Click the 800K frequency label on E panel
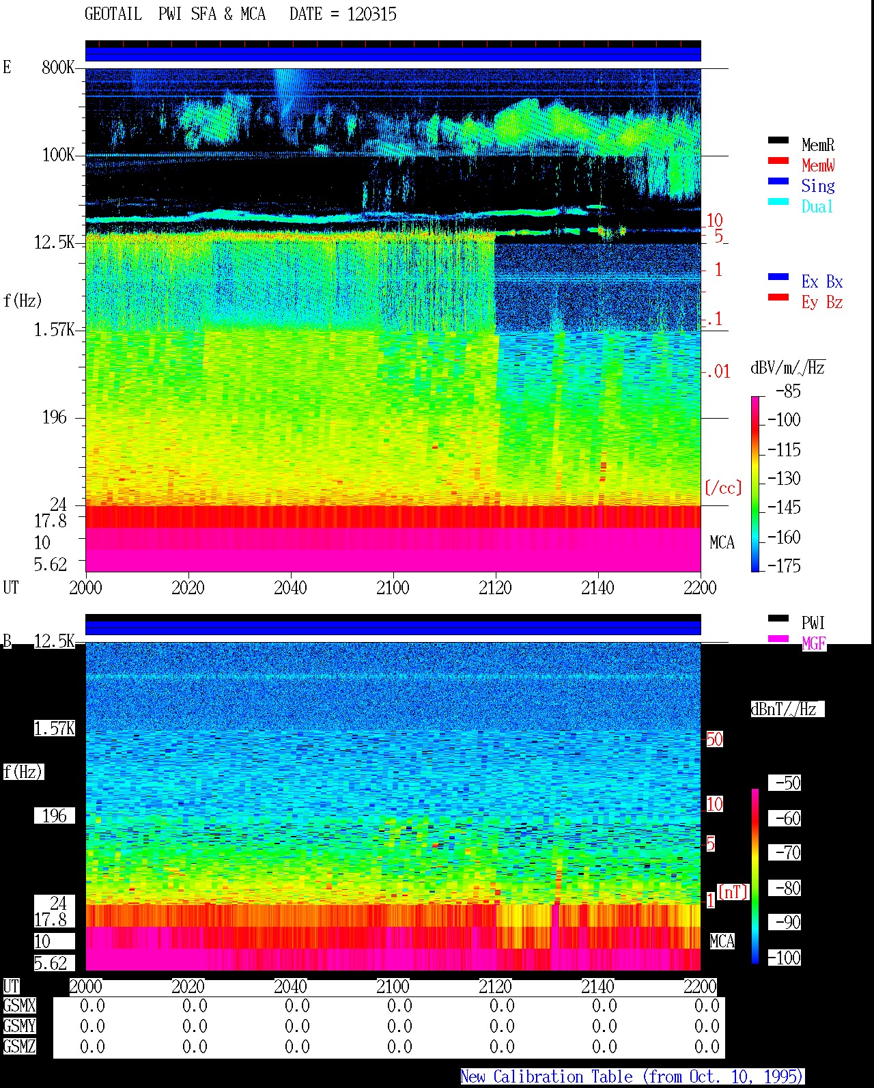Screen dimensions: 874x1088 (58, 67)
